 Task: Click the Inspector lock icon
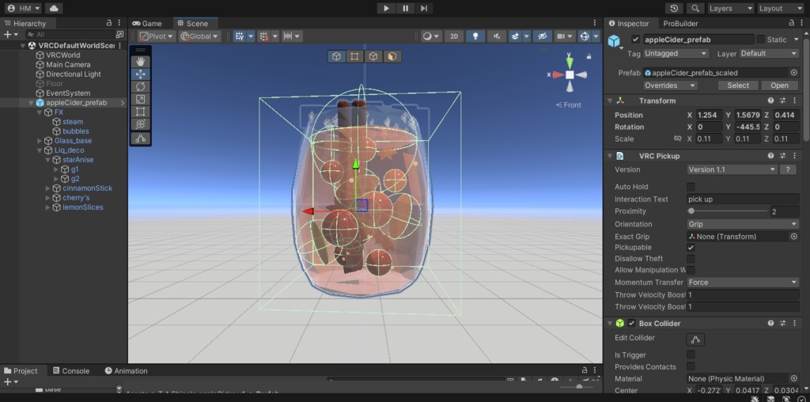tap(791, 23)
